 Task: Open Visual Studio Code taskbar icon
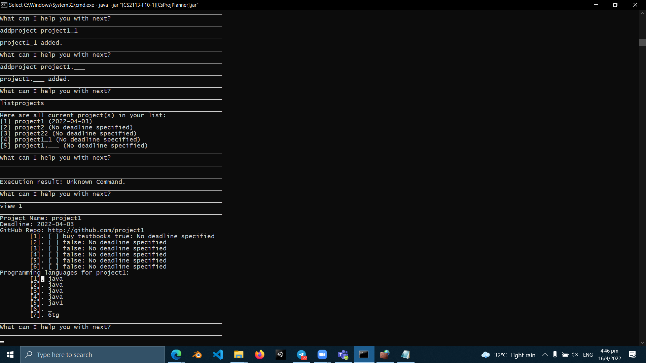218,355
